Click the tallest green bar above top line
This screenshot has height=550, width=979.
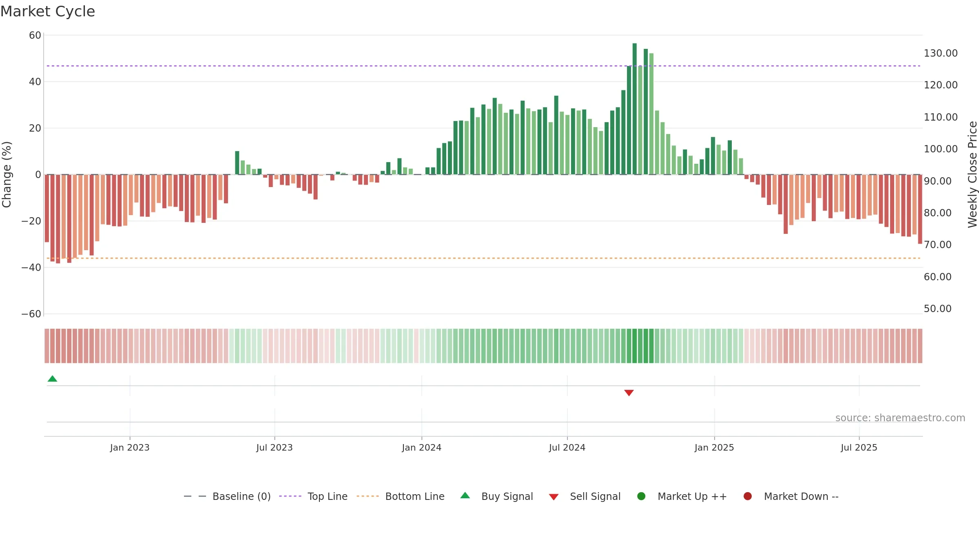click(634, 109)
